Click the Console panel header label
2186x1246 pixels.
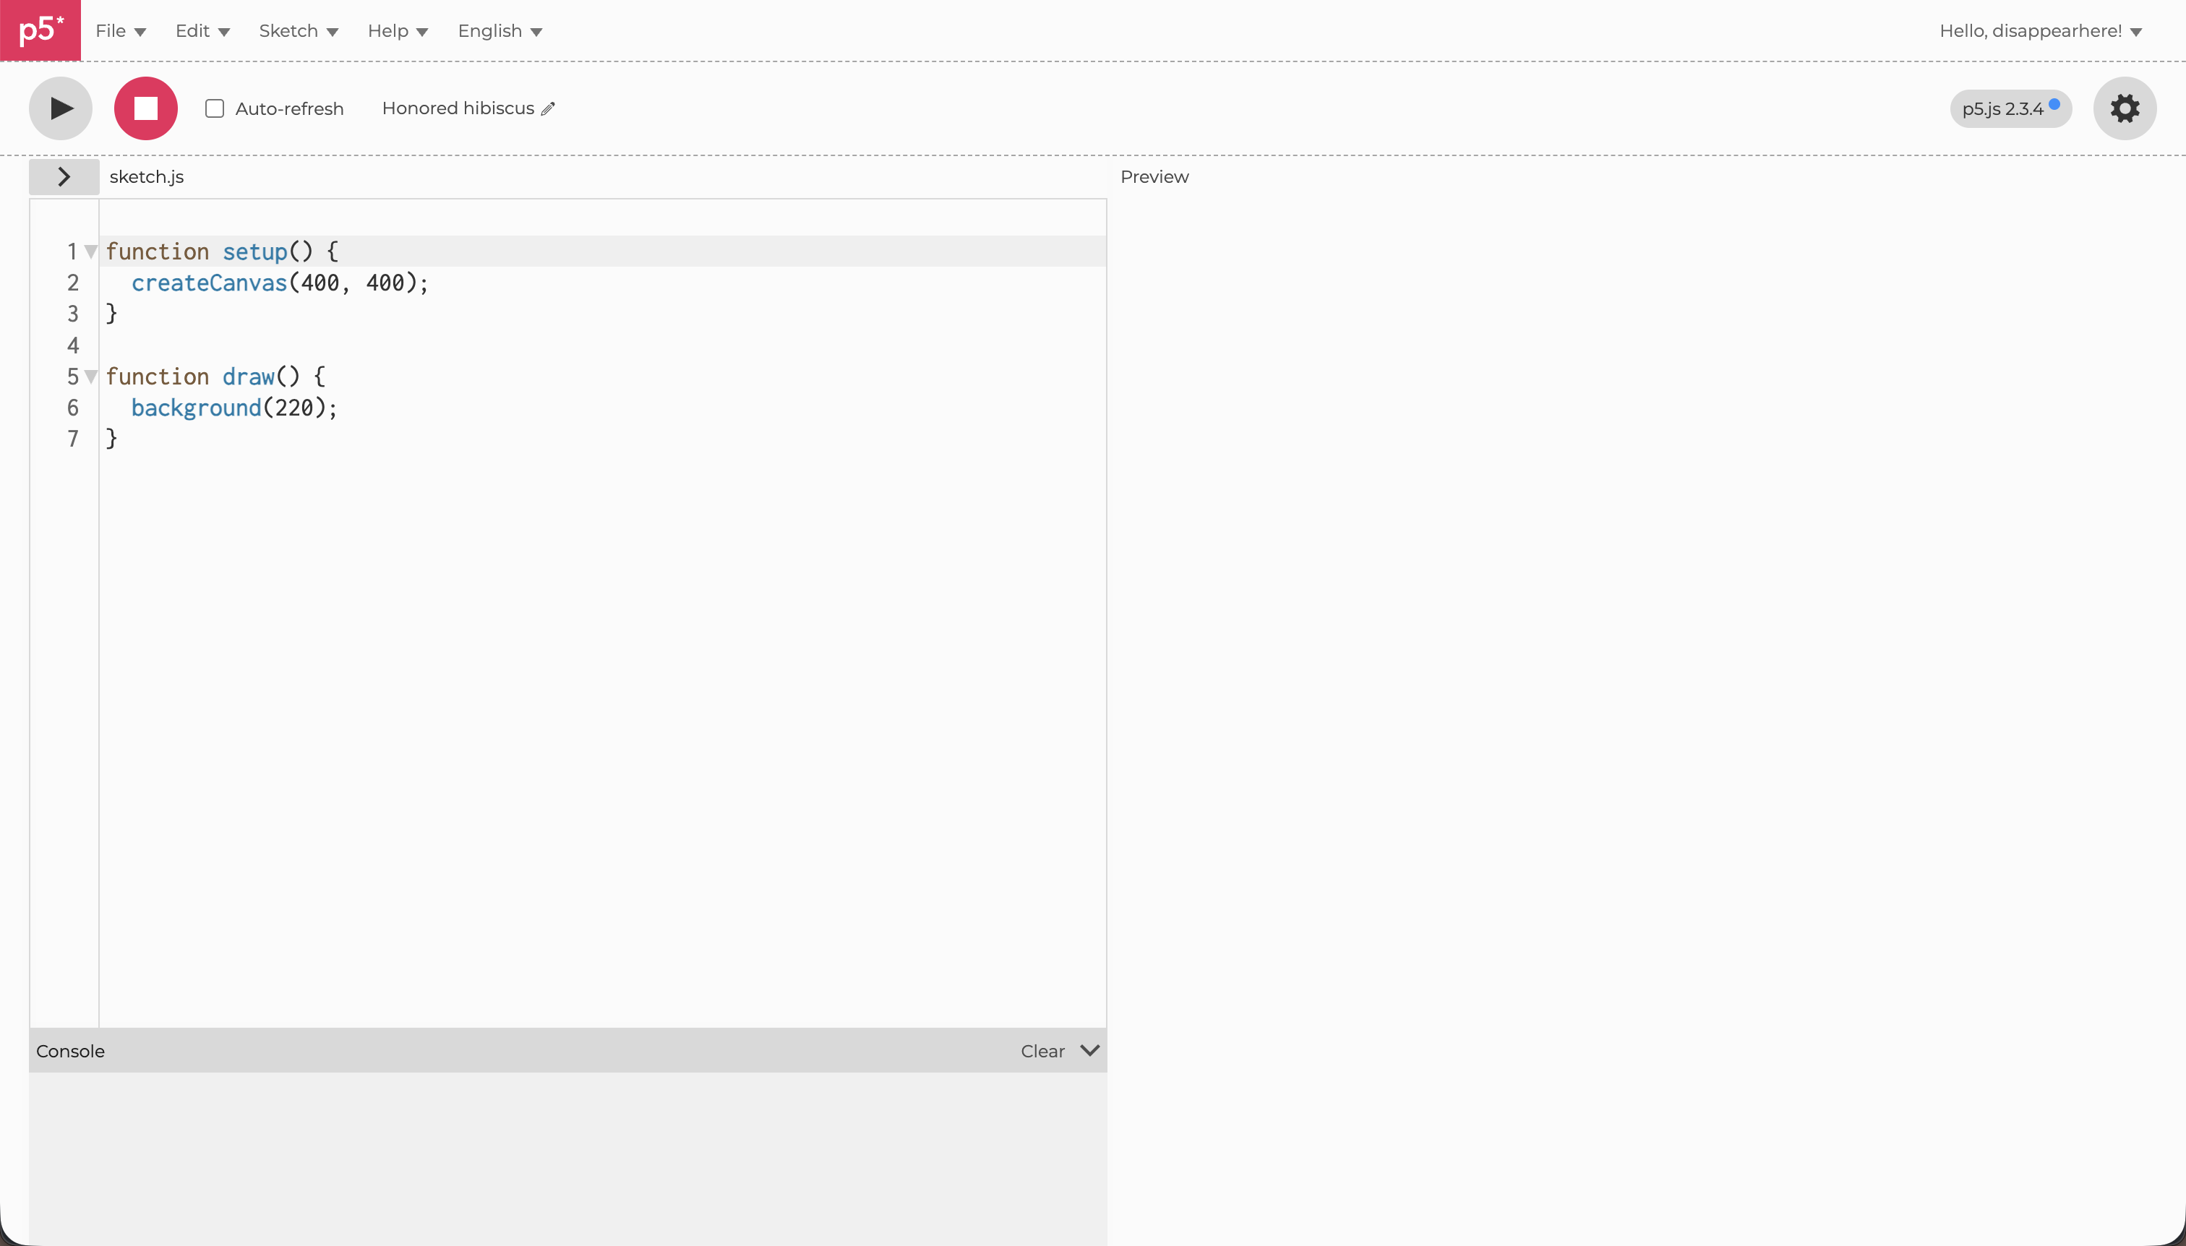(x=70, y=1051)
